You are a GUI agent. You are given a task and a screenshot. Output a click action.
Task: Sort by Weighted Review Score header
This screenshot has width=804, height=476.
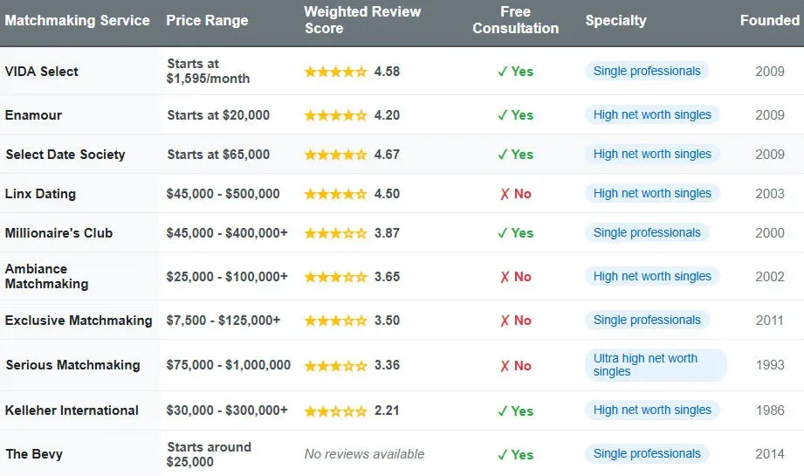(362, 20)
